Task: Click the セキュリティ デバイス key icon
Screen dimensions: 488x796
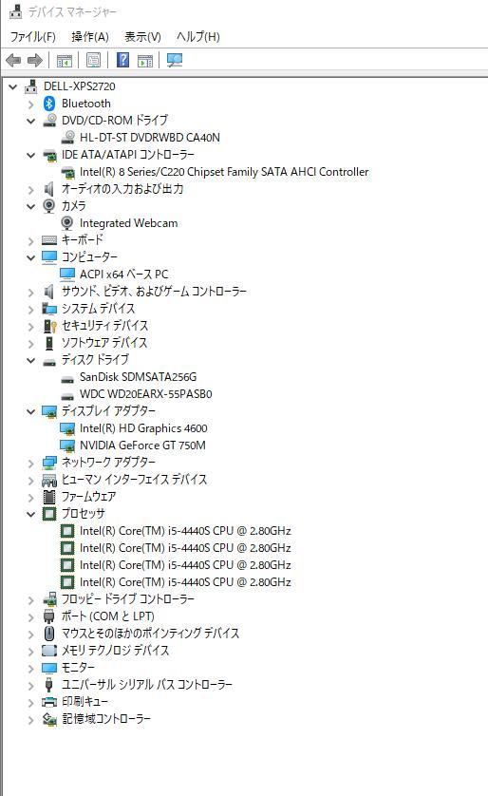Action: pyautogui.click(x=49, y=326)
